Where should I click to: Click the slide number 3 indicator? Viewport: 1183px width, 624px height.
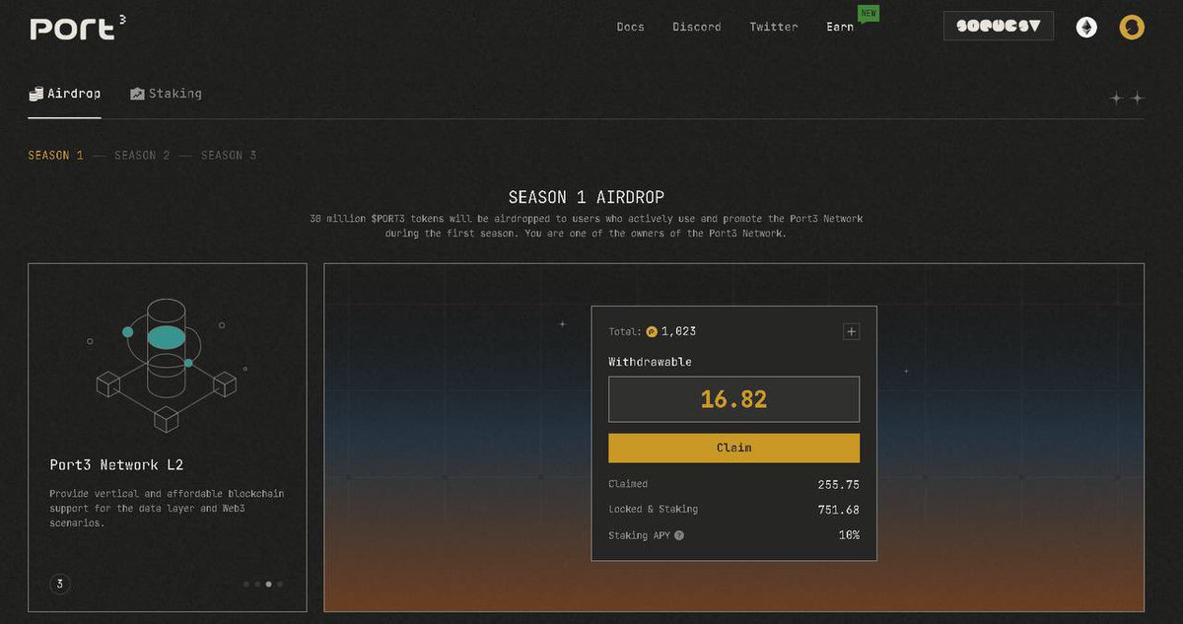[x=60, y=585]
